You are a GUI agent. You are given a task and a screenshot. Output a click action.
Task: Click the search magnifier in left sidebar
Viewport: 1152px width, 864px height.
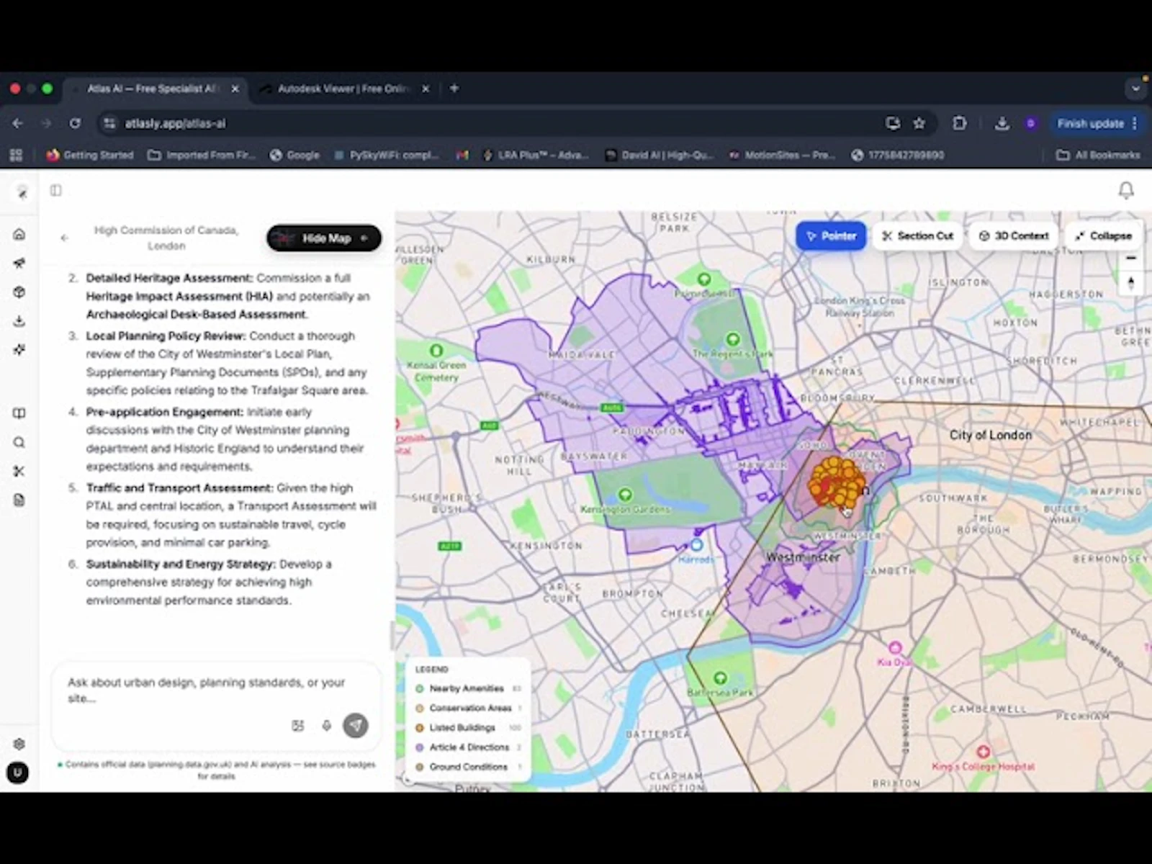[19, 442]
